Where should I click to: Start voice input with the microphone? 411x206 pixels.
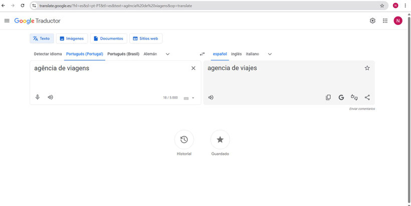tap(38, 97)
